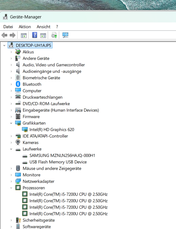Viewport: 176px width, 229px height.
Task: Click the show/hide console tree toolbar icon
Action: (24, 35)
